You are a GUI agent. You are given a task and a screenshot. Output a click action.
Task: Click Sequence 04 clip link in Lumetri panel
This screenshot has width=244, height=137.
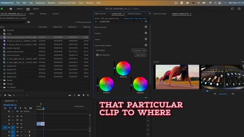point(136,18)
